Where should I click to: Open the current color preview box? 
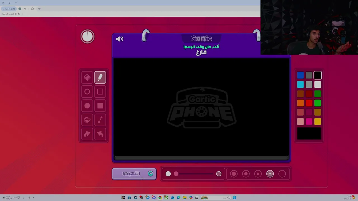coord(309,133)
